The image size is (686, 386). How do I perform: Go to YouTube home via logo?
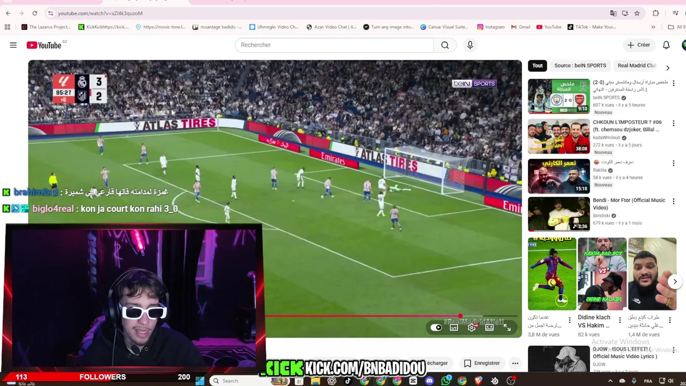pos(44,45)
